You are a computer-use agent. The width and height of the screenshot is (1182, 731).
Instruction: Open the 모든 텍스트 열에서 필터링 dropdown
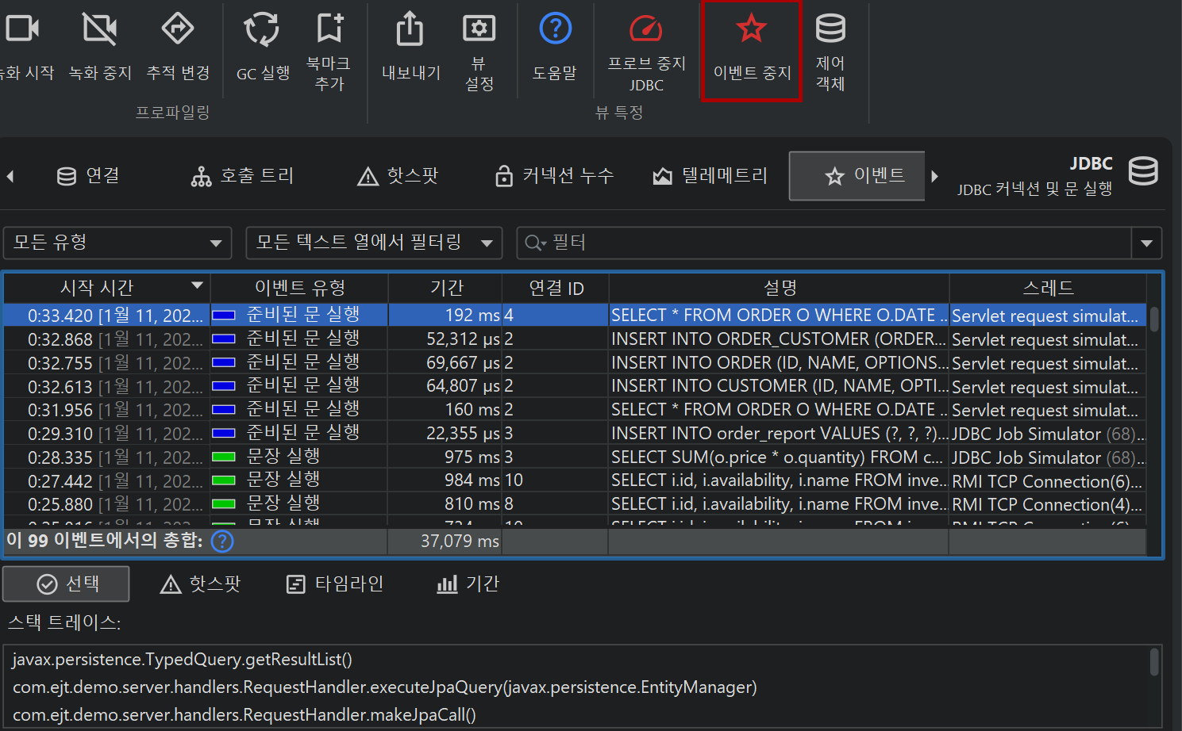374,243
